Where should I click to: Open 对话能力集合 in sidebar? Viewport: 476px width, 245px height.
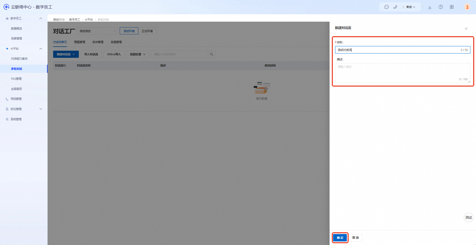tap(19, 59)
